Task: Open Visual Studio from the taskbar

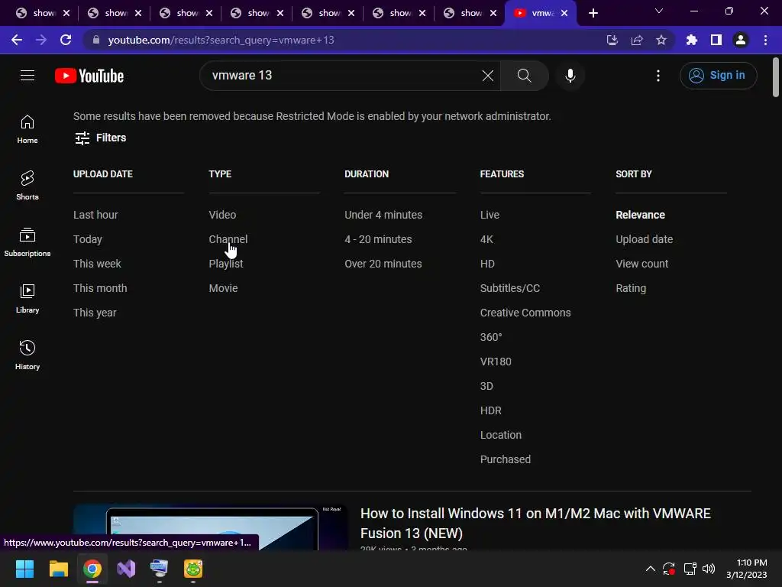Action: [126, 569]
